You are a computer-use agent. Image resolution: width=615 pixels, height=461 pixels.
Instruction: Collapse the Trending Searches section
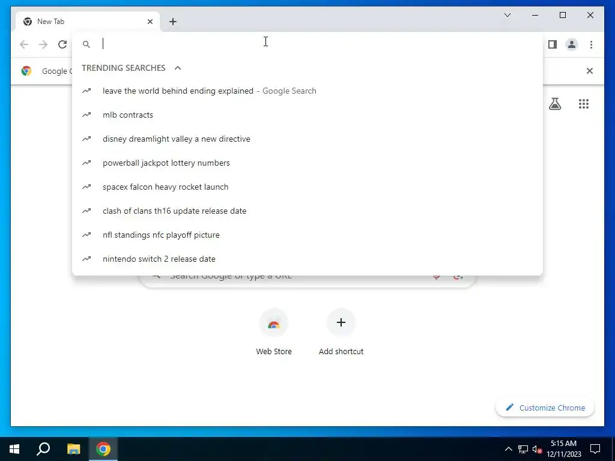point(178,68)
